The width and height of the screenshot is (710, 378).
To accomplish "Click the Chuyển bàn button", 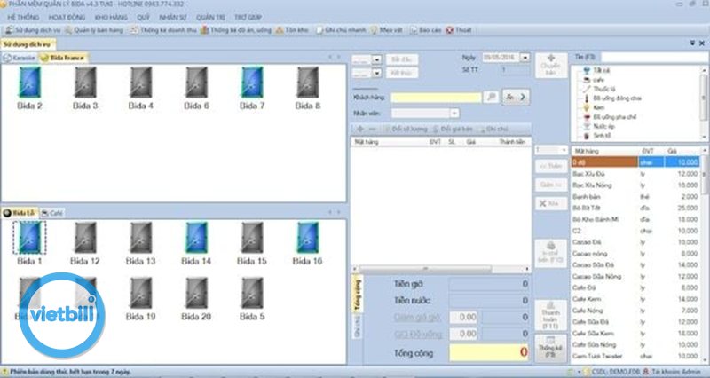I will (550, 64).
